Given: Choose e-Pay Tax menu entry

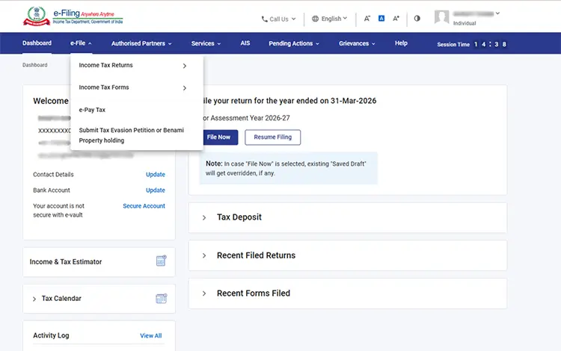Looking at the screenshot, I should click(92, 110).
